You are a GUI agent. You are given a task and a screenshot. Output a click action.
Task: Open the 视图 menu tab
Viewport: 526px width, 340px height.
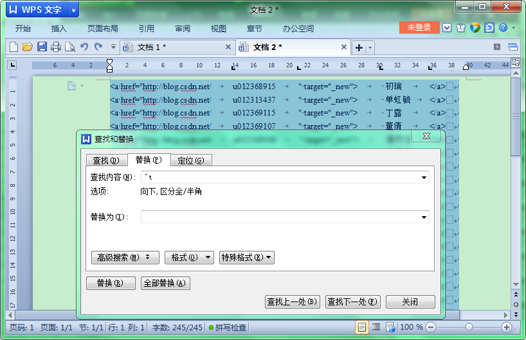pyautogui.click(x=219, y=28)
